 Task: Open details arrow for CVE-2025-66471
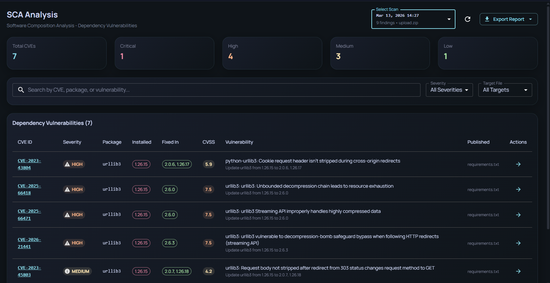tap(518, 215)
